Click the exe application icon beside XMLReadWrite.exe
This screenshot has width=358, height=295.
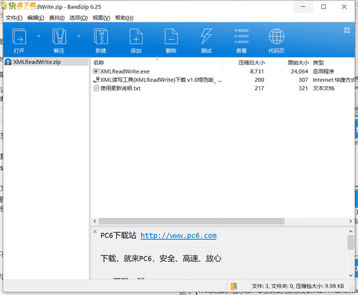(x=96, y=71)
